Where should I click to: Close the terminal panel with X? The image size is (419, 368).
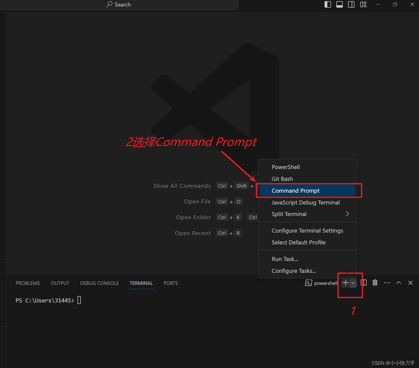coord(410,283)
